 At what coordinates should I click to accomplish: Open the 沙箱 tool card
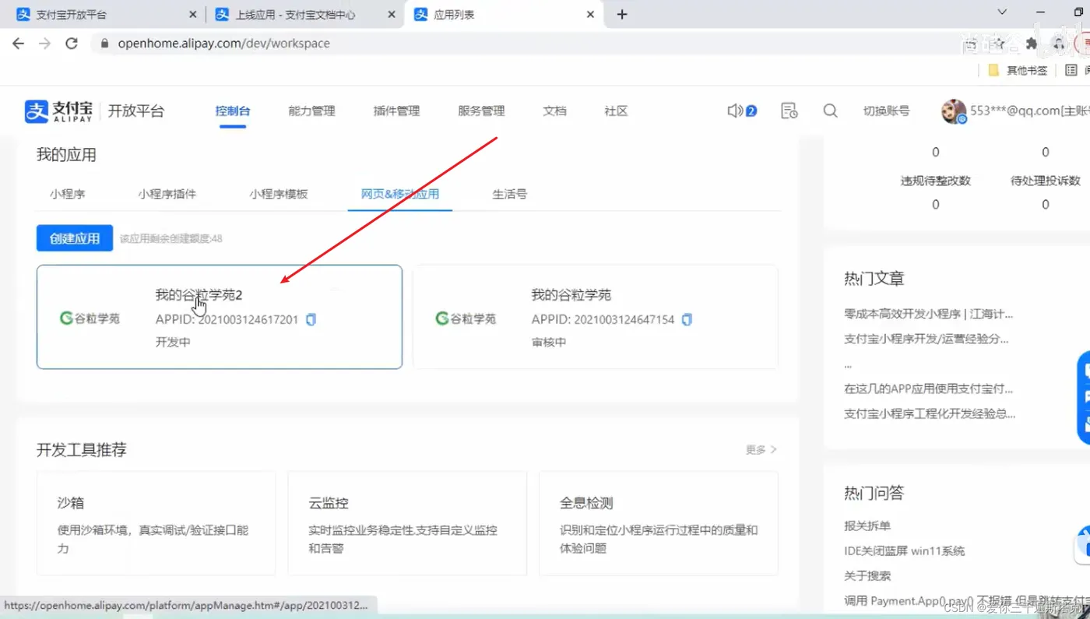pyautogui.click(x=156, y=523)
